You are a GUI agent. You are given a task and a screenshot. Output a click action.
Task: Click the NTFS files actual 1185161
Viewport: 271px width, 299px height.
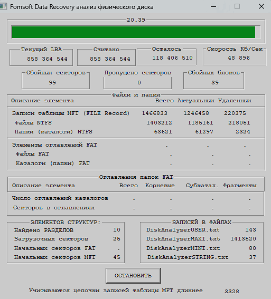tap(200, 123)
